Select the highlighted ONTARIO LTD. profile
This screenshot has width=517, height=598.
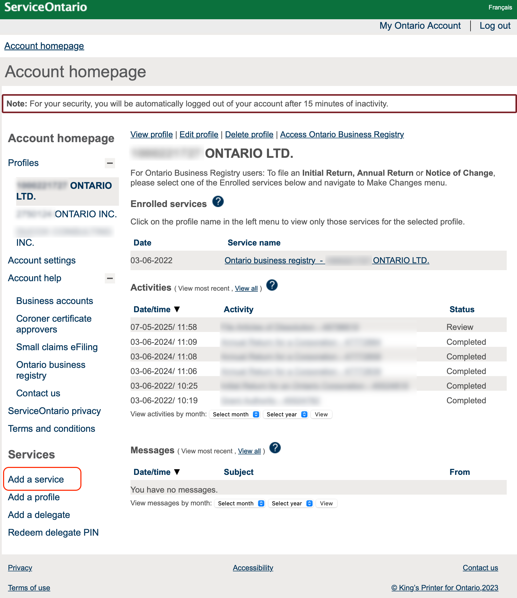click(67, 191)
